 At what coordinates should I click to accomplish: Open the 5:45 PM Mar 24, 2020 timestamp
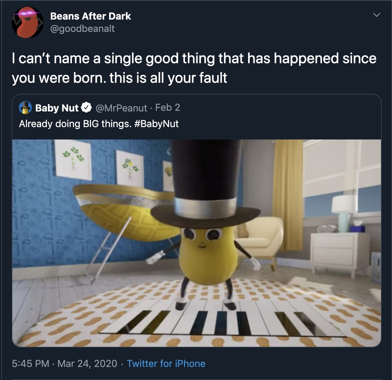point(64,363)
